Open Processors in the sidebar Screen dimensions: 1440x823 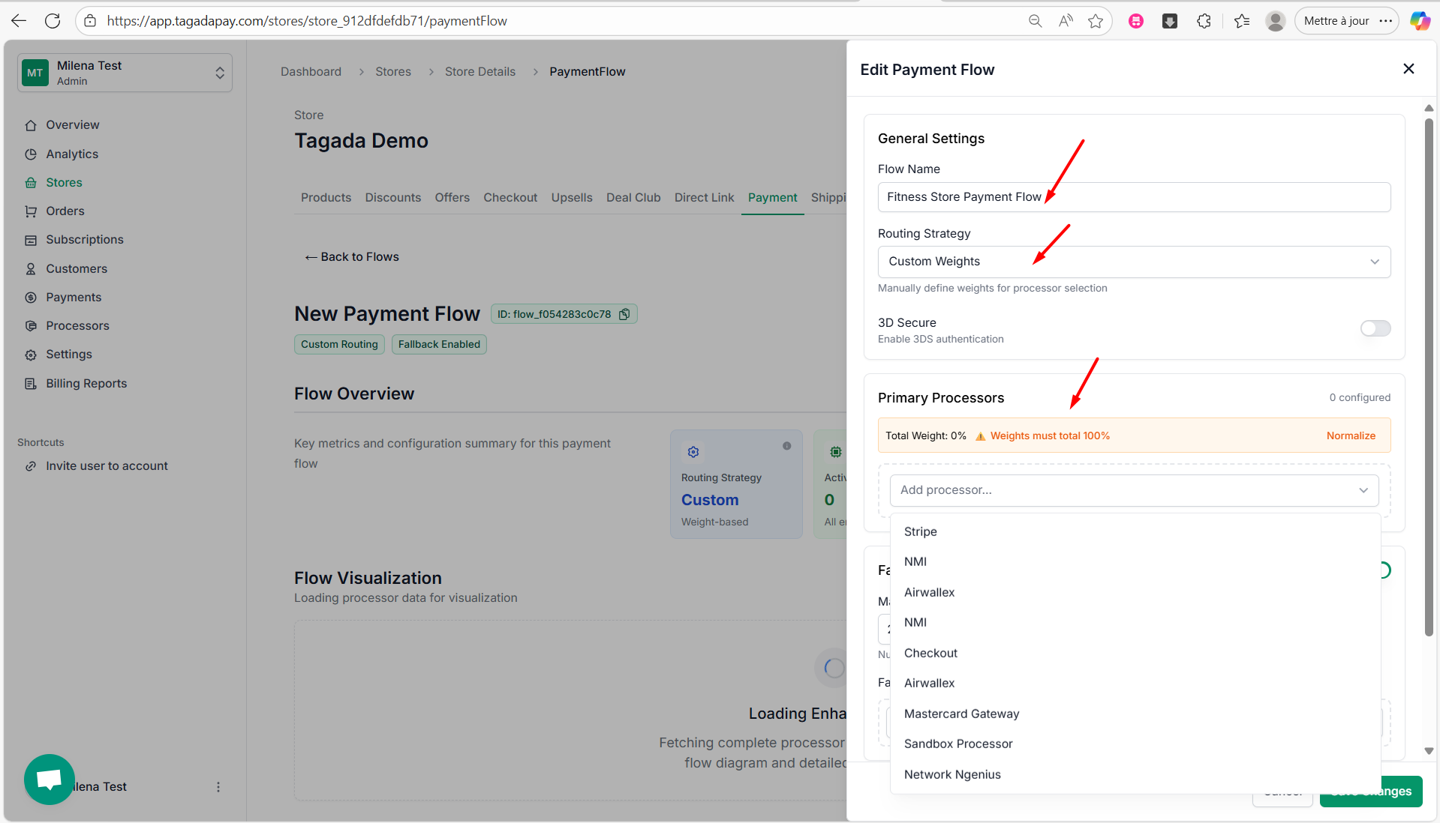coord(77,325)
